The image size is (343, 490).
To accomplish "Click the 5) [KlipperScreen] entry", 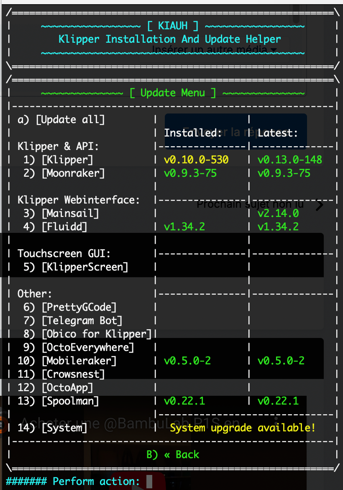I will click(x=76, y=267).
